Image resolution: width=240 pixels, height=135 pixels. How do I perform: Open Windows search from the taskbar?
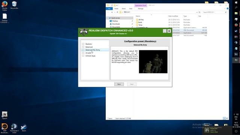[236, 7]
